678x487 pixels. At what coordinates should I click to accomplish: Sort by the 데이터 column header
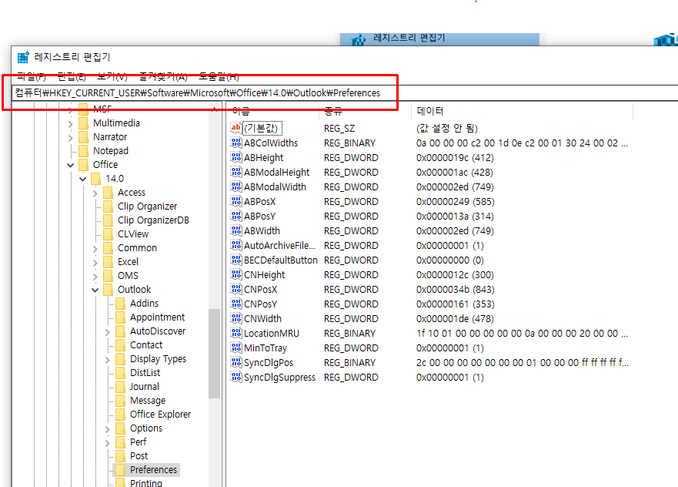pyautogui.click(x=522, y=111)
